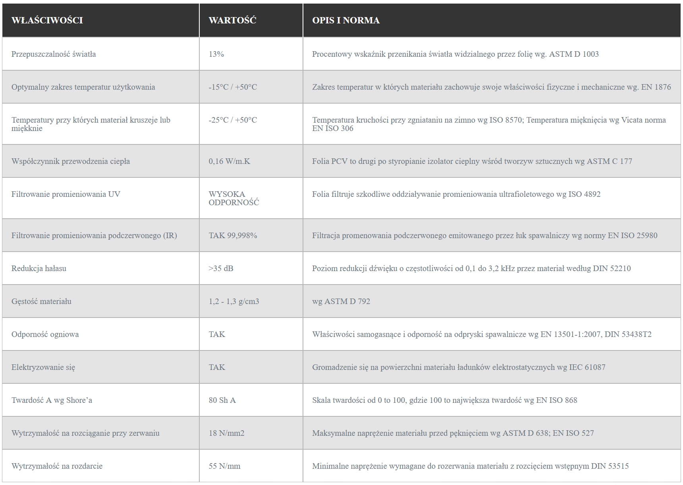Click the WYSOKA ODPORNOŚĆ value cell
The image size is (683, 485).
[x=233, y=198]
